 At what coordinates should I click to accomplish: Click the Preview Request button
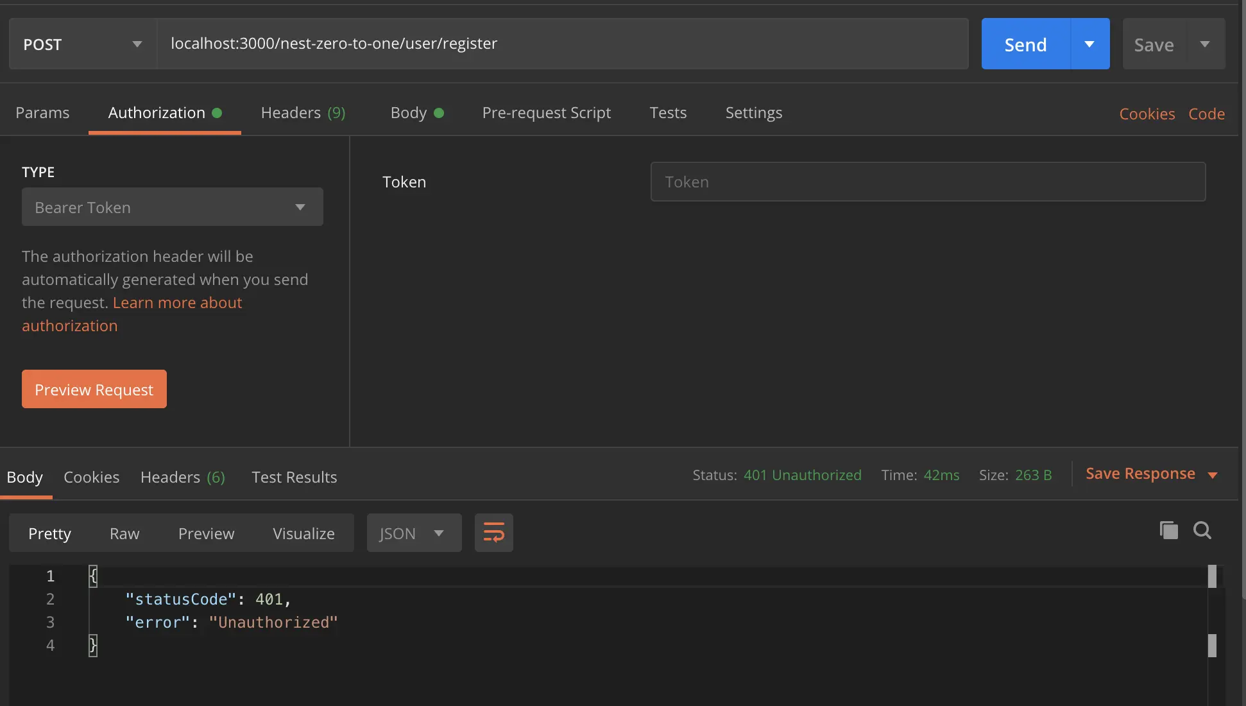[x=94, y=389]
